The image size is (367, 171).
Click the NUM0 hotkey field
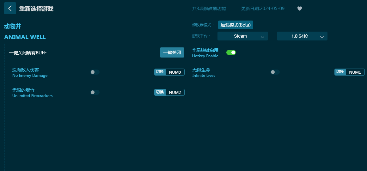coord(175,72)
